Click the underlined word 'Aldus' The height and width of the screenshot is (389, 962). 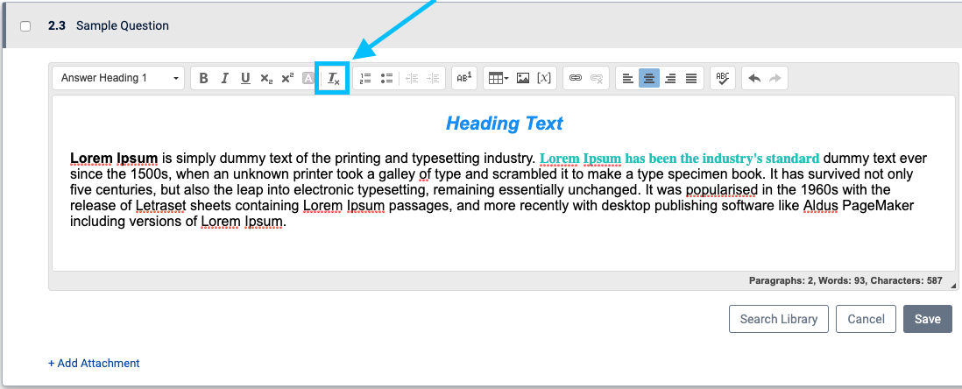click(x=820, y=206)
